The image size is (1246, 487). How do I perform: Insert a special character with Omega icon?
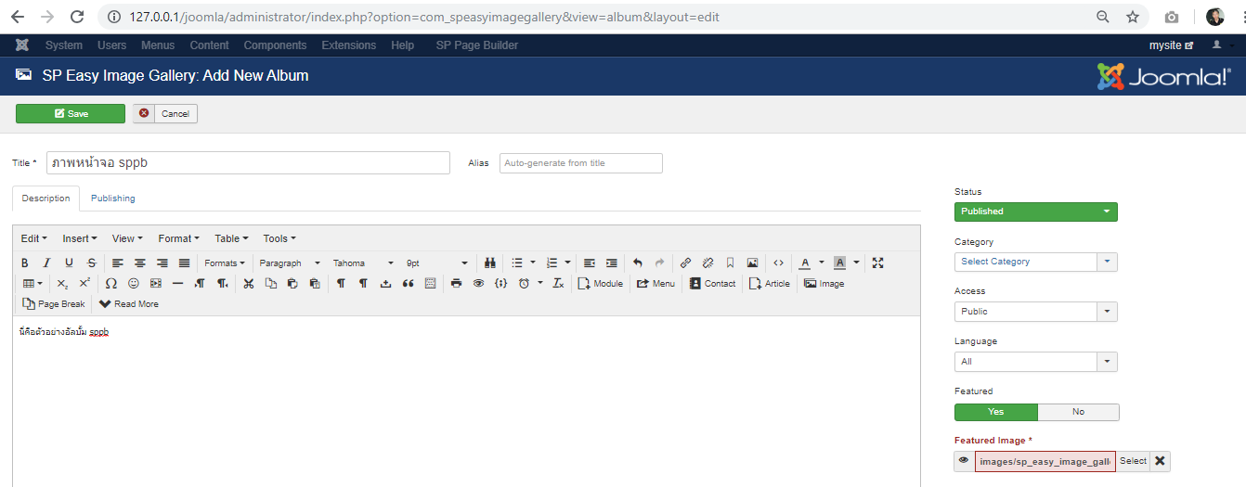pos(110,284)
